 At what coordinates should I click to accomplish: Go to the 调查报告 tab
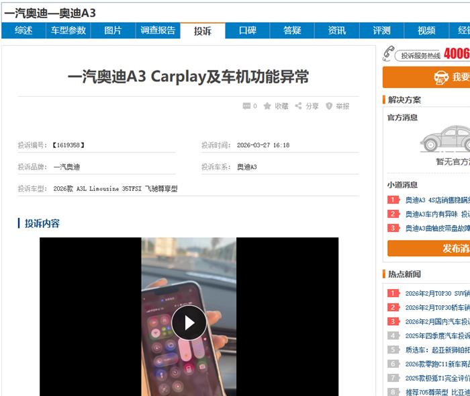click(158, 30)
